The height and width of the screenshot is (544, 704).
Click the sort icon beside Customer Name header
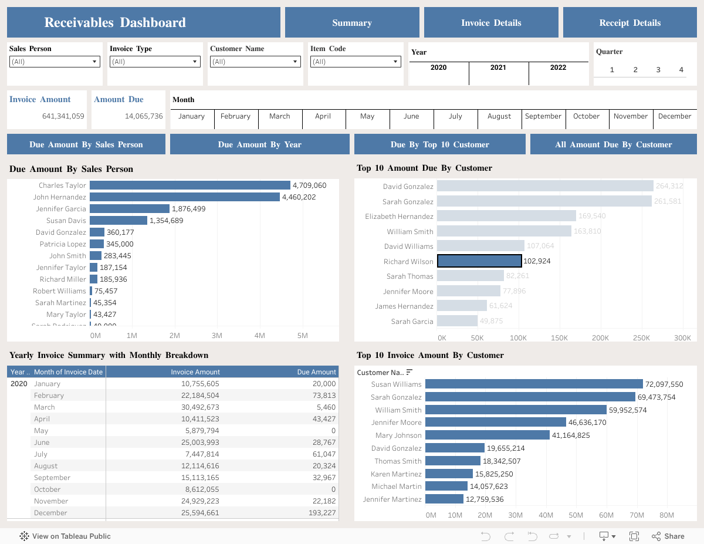(x=409, y=372)
